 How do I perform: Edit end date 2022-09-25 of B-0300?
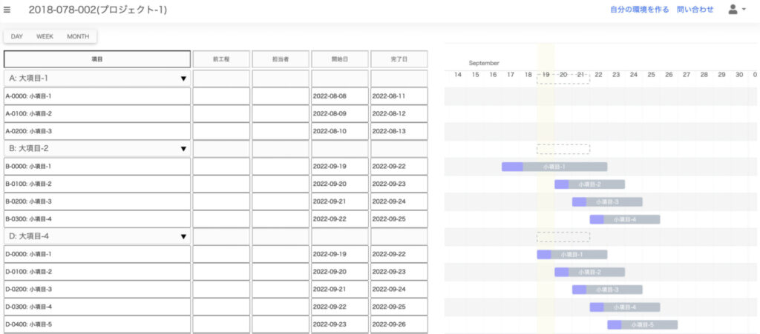[399, 219]
